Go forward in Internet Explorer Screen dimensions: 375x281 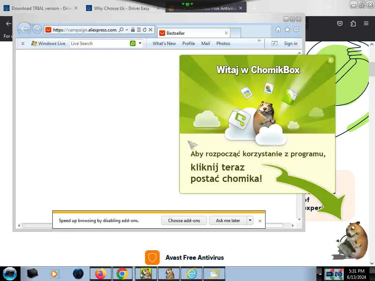(x=37, y=29)
